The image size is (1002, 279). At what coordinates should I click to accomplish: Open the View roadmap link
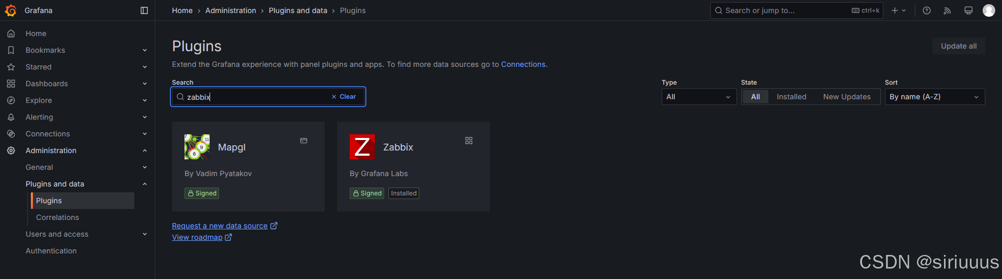[197, 237]
